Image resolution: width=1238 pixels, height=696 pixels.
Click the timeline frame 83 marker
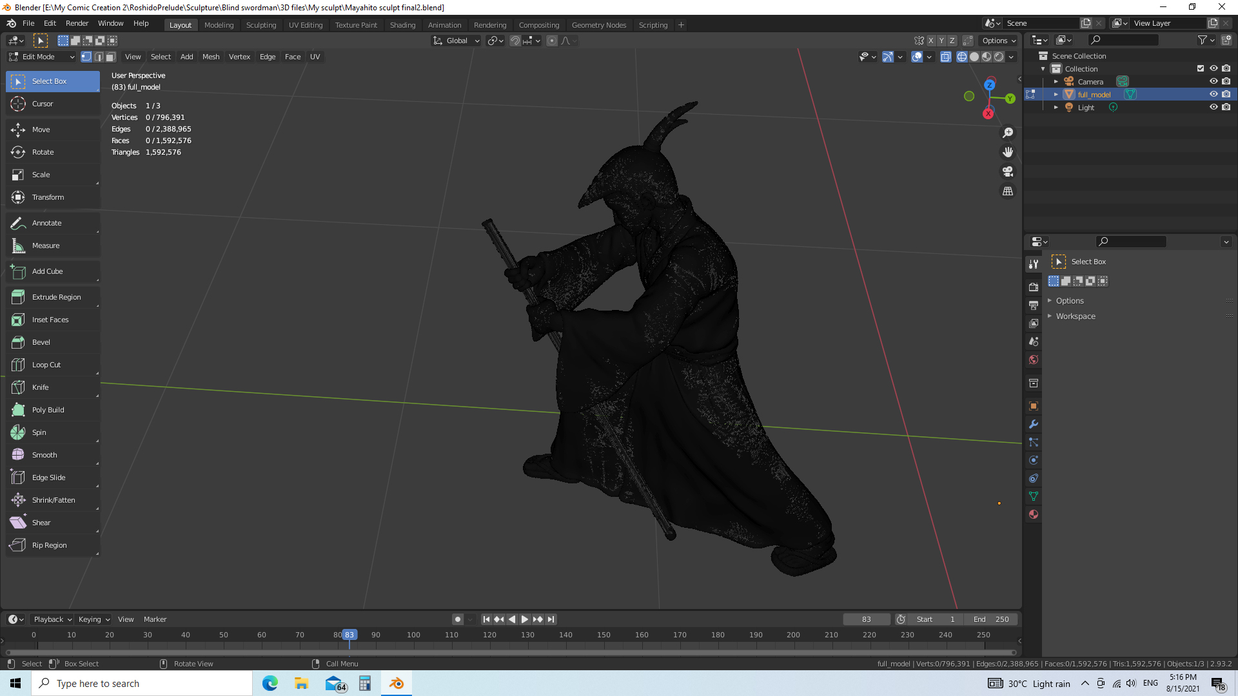(x=349, y=635)
